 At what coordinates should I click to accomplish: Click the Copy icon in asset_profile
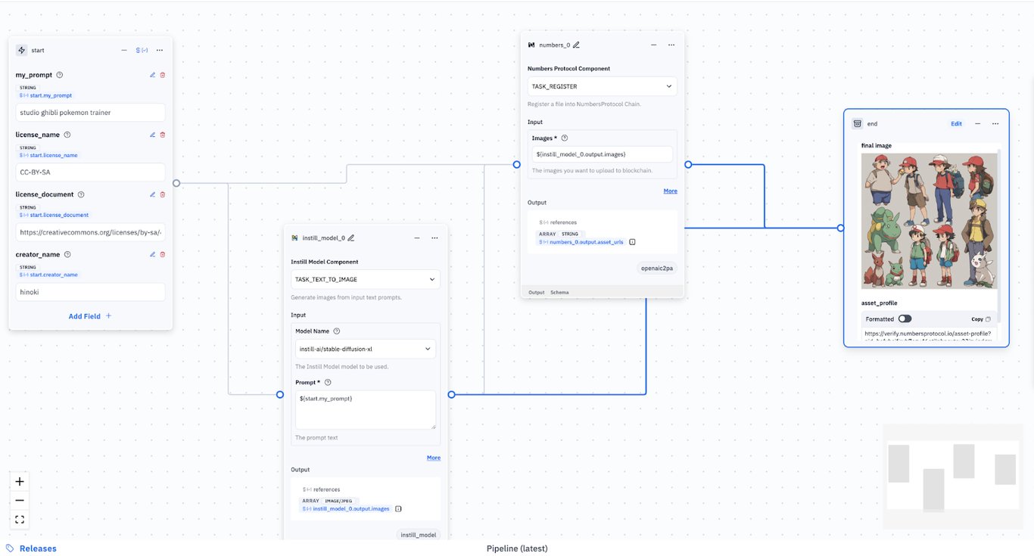pos(988,319)
